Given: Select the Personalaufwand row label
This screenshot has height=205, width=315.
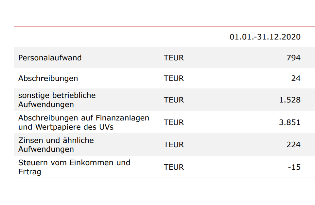Looking at the screenshot, I should 50,58.
